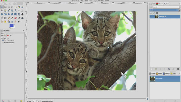Adjust the layer Opacity slider

(x=164, y=10)
